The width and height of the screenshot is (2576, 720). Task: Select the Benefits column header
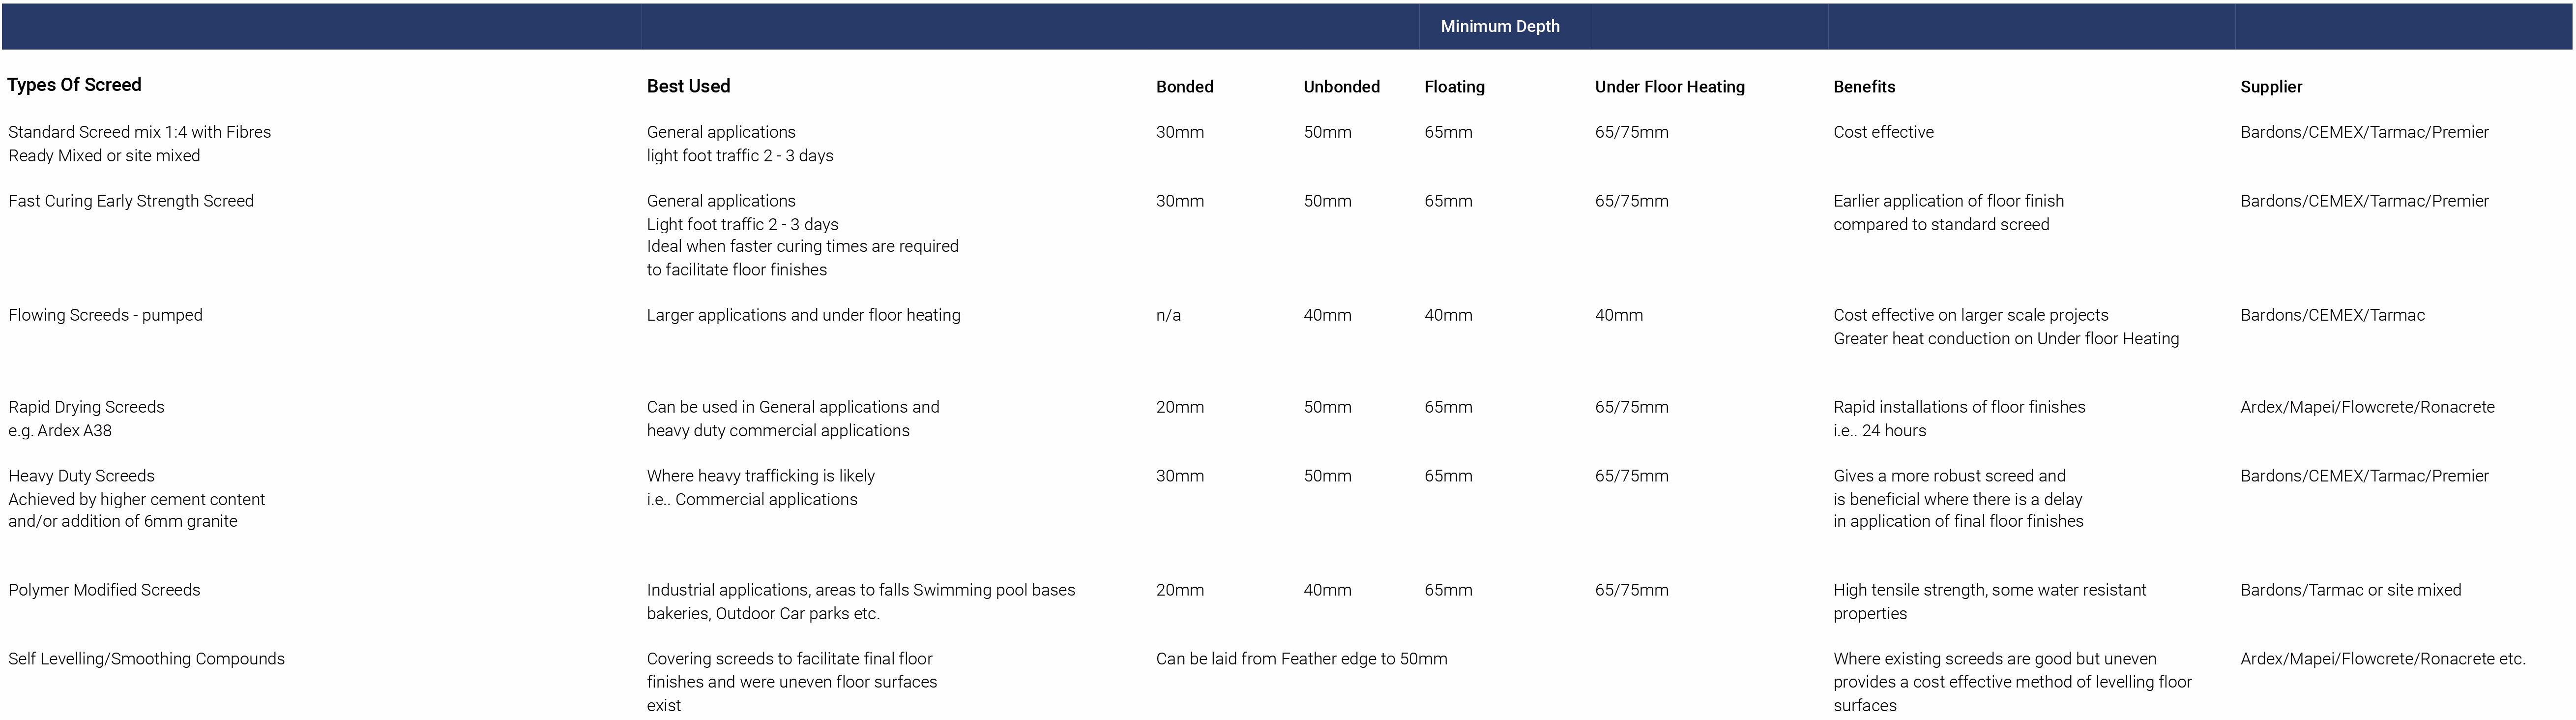pyautogui.click(x=1864, y=87)
